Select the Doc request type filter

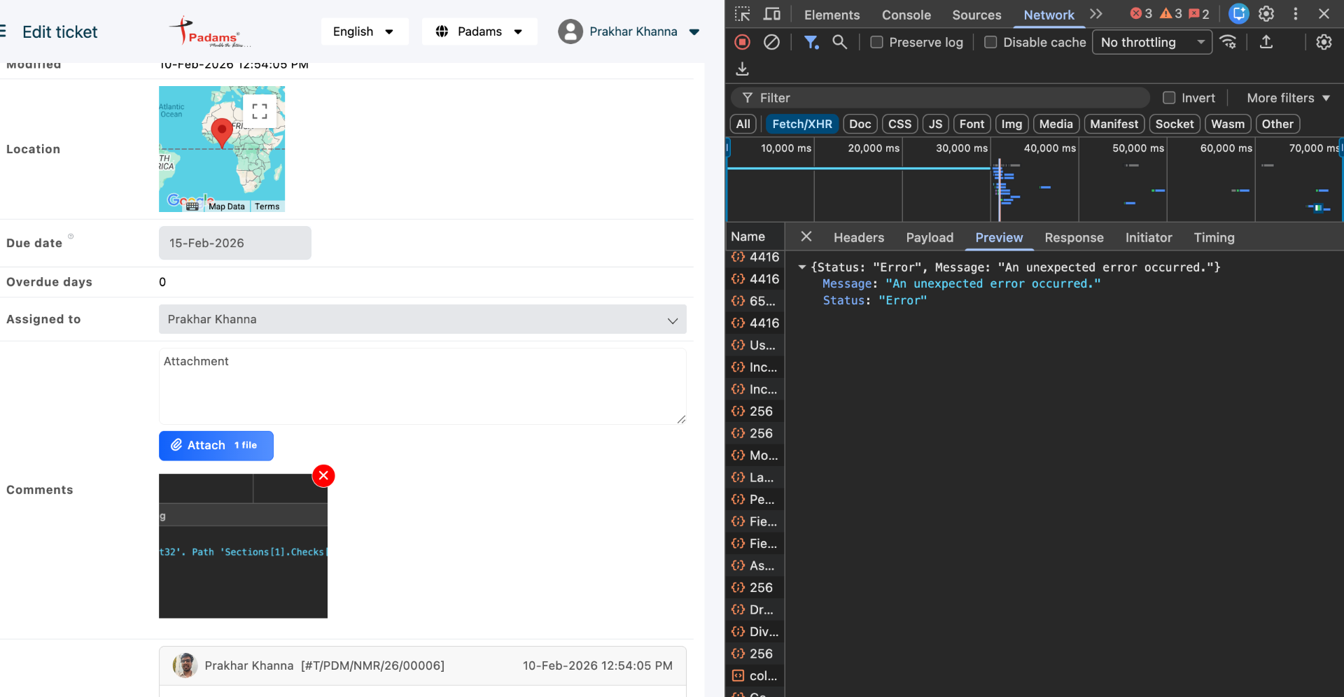pos(860,124)
